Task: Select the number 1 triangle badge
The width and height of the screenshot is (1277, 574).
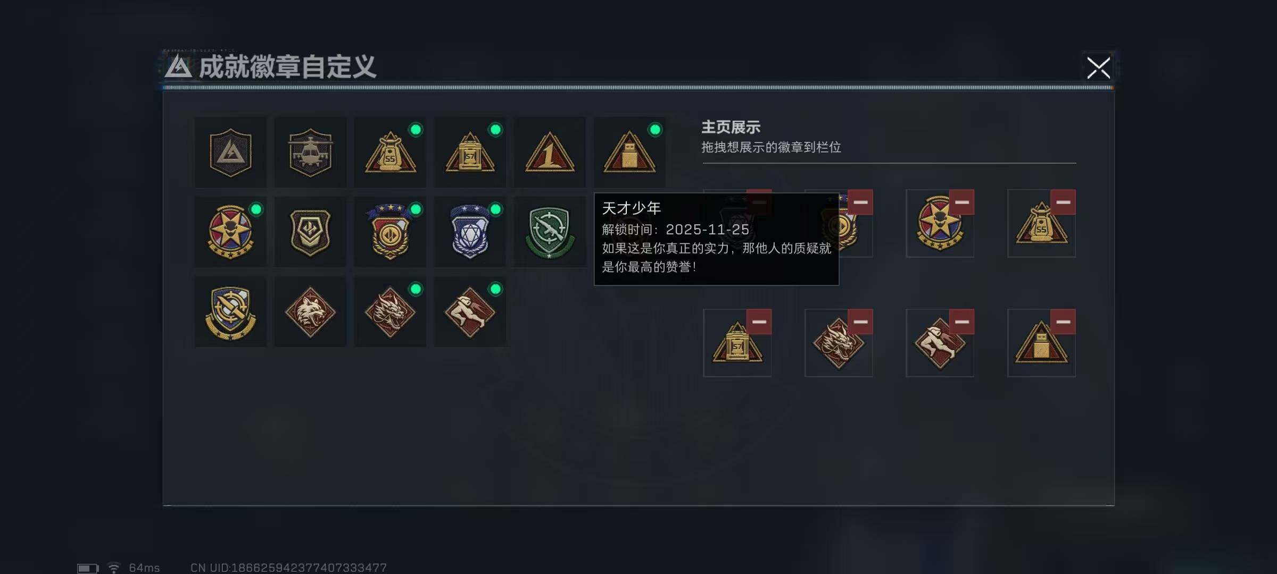Action: point(550,153)
